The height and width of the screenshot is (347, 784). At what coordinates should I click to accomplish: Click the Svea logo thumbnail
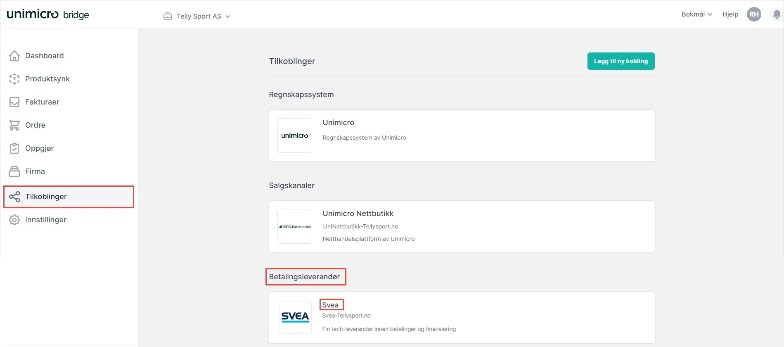pyautogui.click(x=295, y=317)
